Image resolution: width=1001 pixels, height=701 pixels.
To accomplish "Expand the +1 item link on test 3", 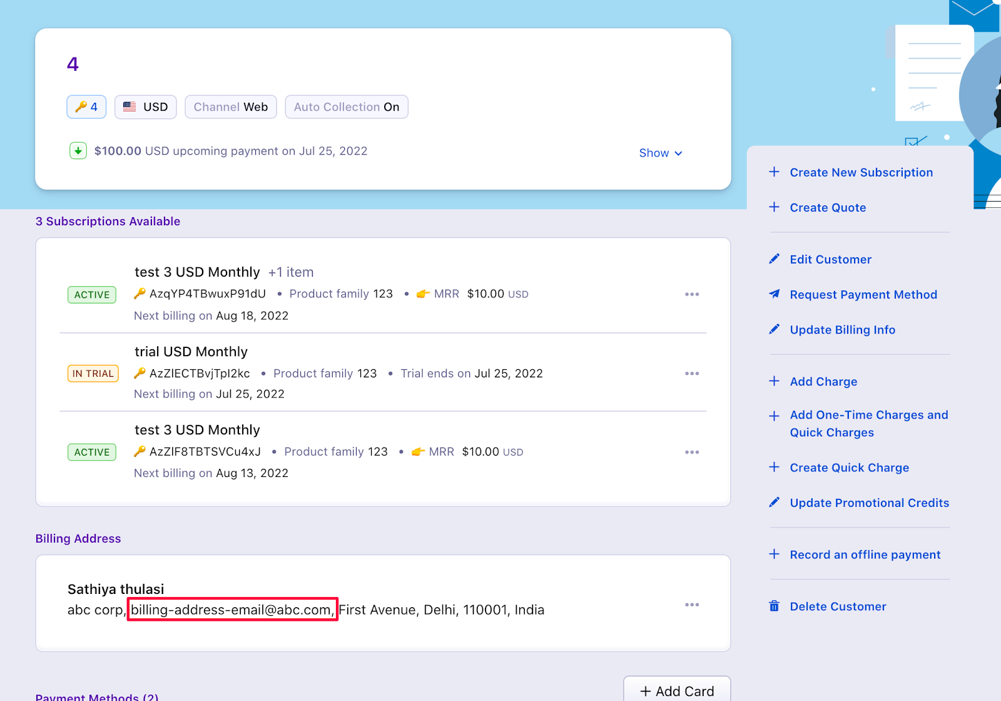I will pyautogui.click(x=291, y=272).
